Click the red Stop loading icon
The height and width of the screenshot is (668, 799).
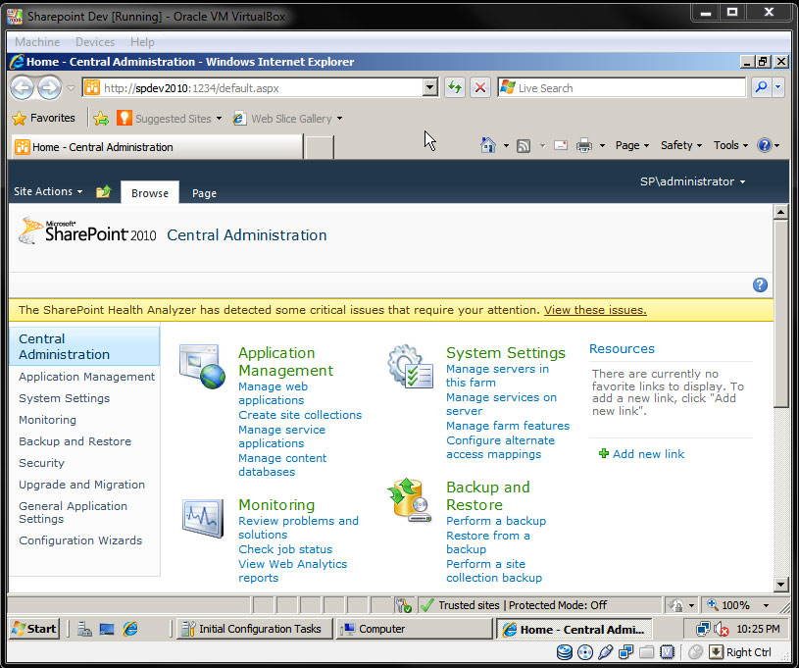click(x=480, y=87)
